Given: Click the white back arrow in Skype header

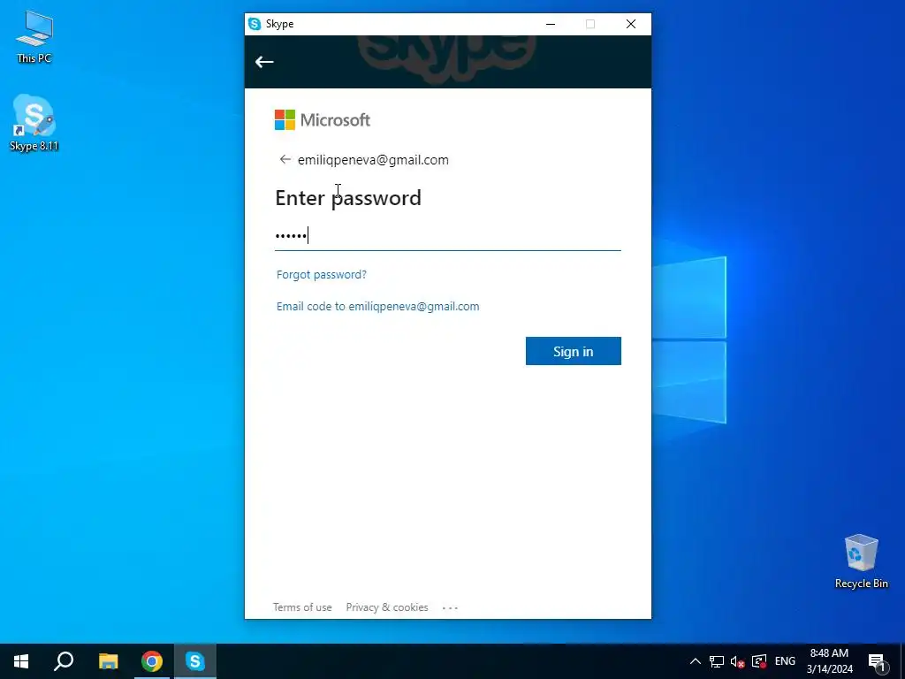Looking at the screenshot, I should (264, 62).
